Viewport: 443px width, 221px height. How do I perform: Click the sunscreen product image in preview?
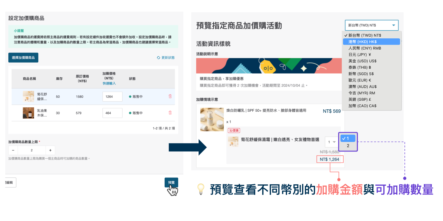click(212, 119)
